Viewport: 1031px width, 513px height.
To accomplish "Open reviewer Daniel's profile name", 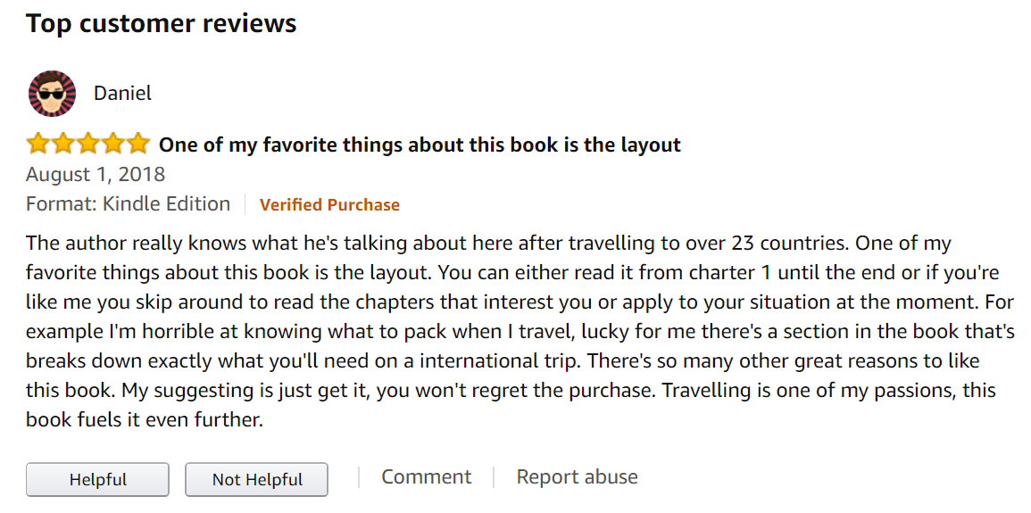I will tap(122, 94).
